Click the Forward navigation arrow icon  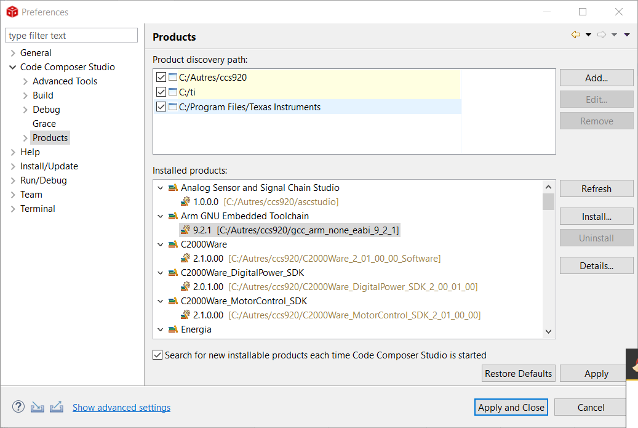[602, 34]
